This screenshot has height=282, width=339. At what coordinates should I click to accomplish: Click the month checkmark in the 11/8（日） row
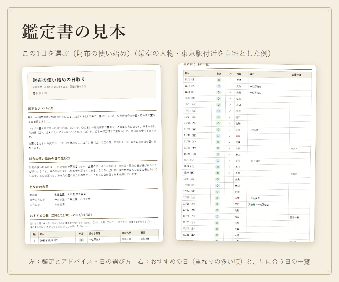(x=230, y=92)
